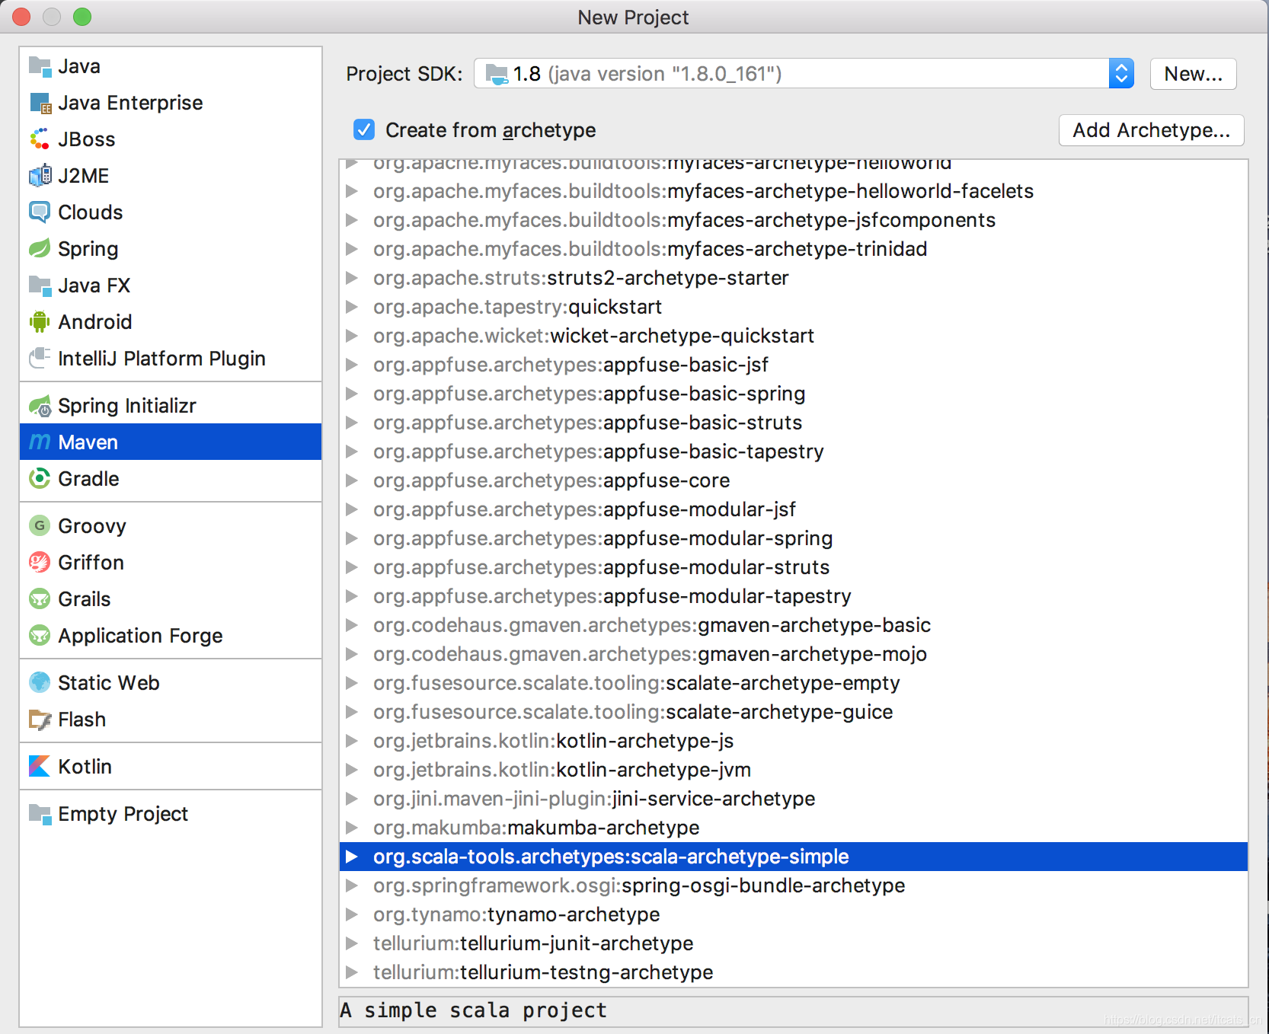Select Kotlin project type label

coord(85,767)
